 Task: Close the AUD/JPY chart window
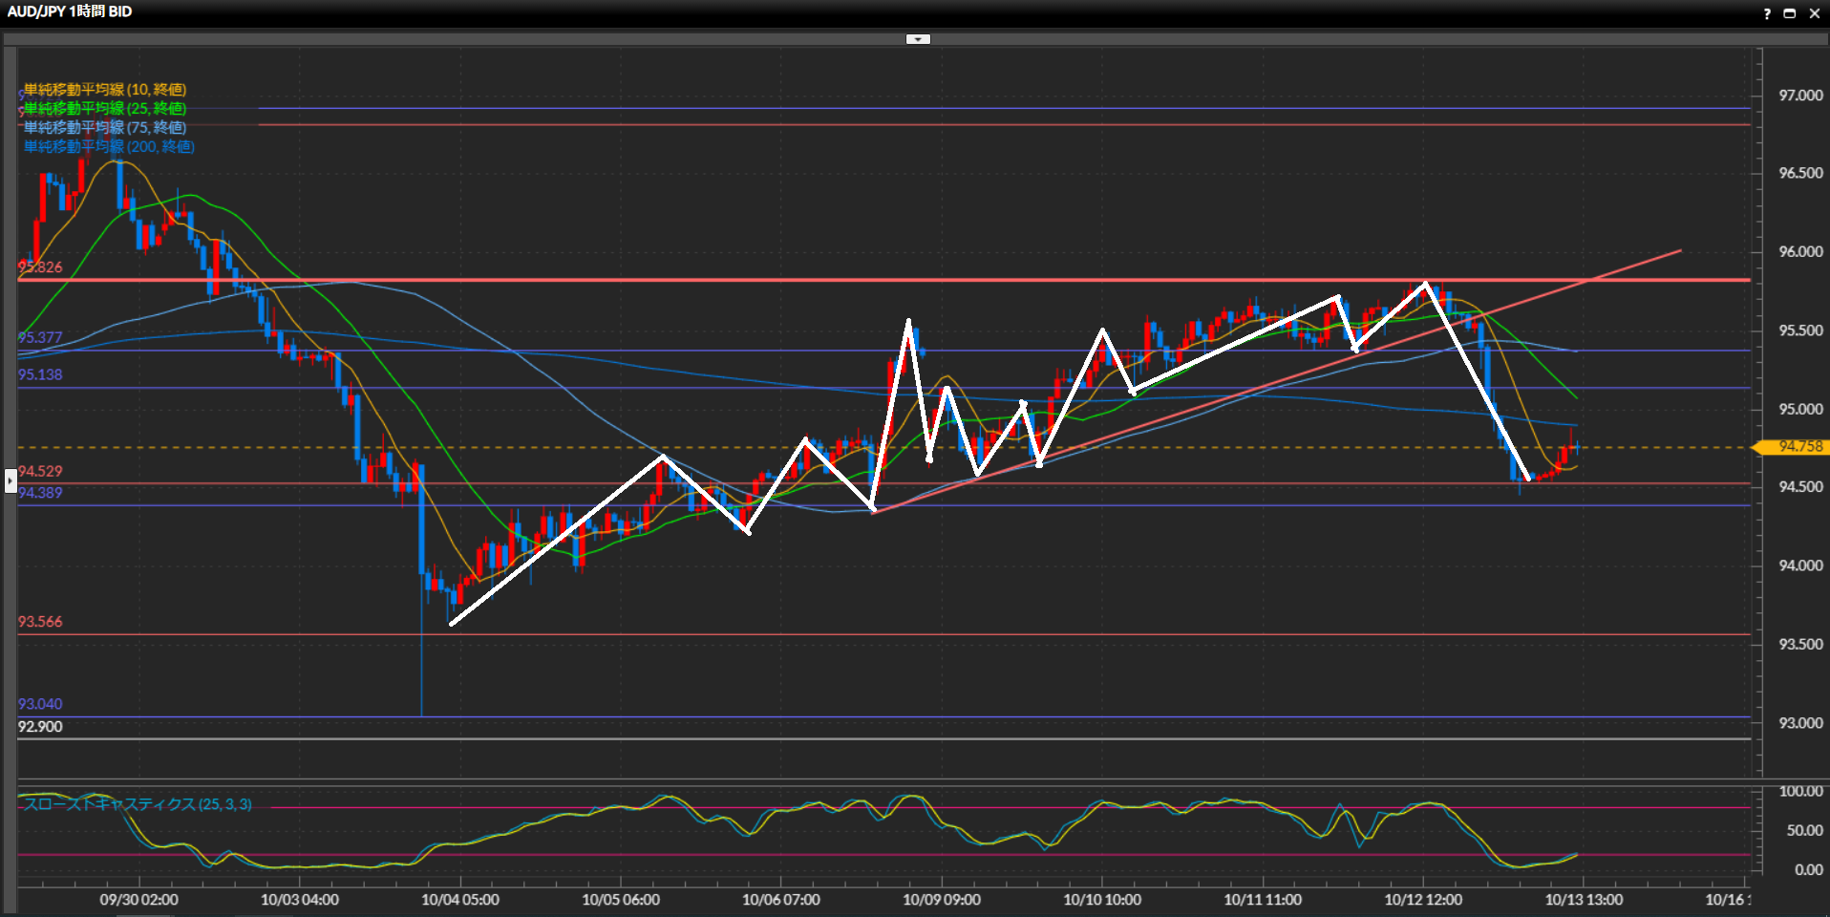[x=1814, y=13]
